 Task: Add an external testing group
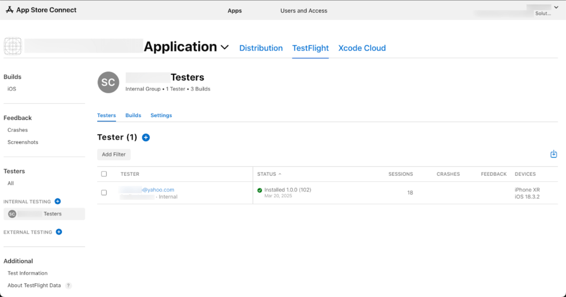click(x=59, y=232)
